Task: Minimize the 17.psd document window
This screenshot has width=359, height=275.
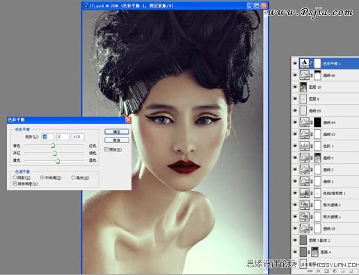Action: coord(250,6)
